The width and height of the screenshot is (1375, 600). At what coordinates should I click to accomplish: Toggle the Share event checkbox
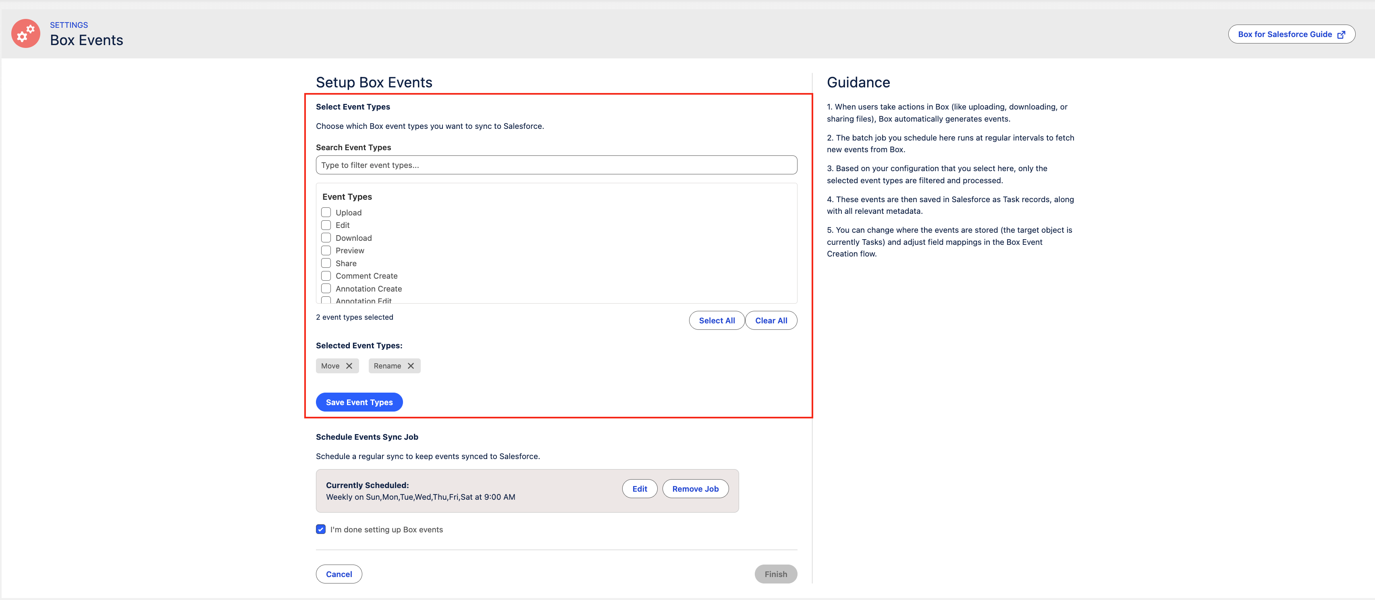[326, 263]
